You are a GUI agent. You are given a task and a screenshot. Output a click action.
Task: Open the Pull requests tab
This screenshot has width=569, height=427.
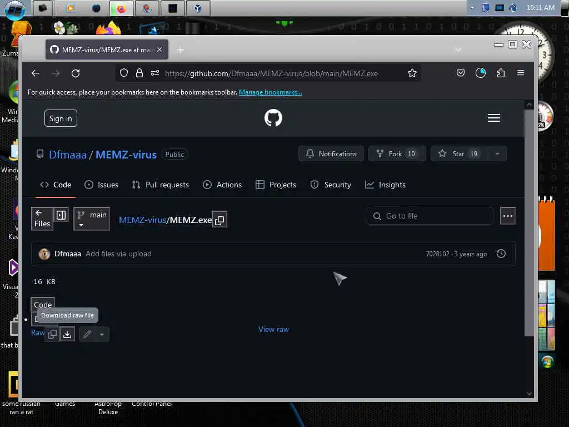(160, 185)
